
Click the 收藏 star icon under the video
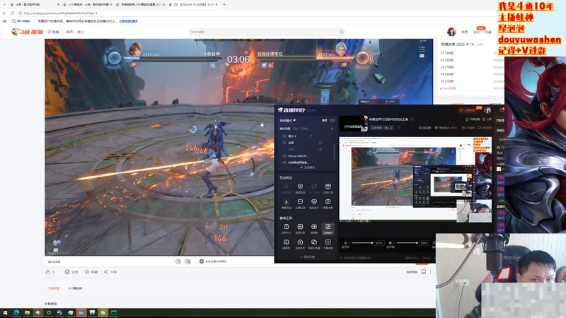pyautogui.click(x=86, y=272)
